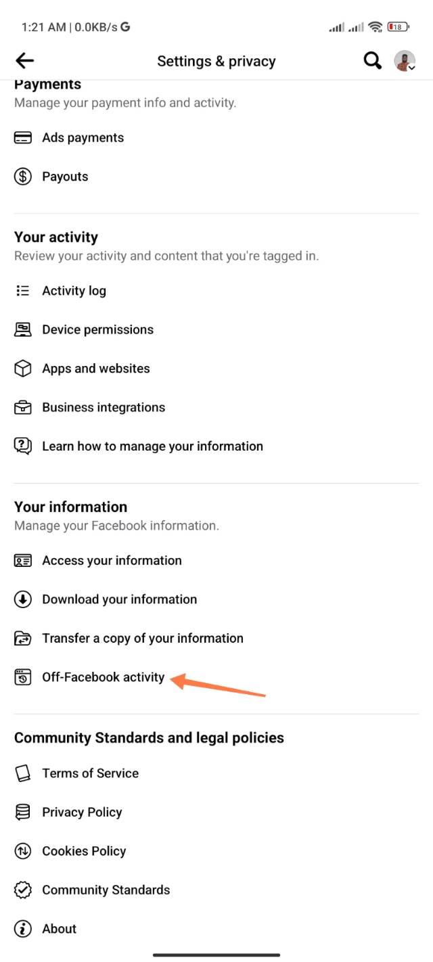
Task: Select Transfer a copy of your information
Action: 142,638
